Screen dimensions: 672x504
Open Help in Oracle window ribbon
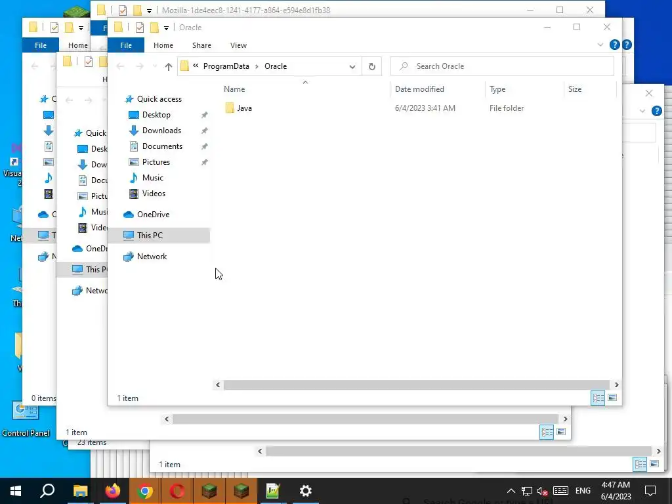tap(614, 45)
